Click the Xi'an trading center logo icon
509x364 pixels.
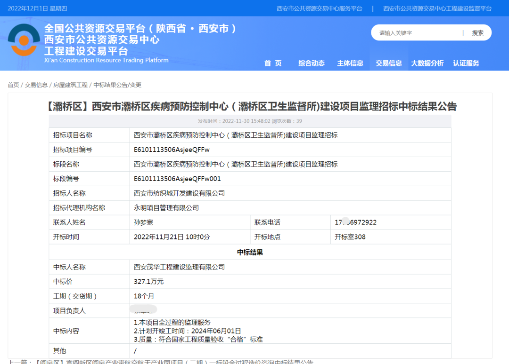click(24, 40)
